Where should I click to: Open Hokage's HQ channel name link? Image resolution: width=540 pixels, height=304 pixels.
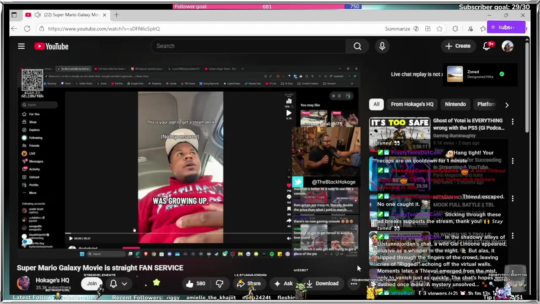tap(52, 280)
